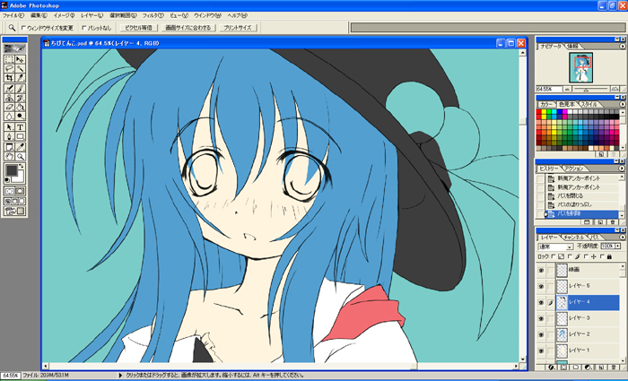Click the 画面サイズに合わせる button

point(188,28)
